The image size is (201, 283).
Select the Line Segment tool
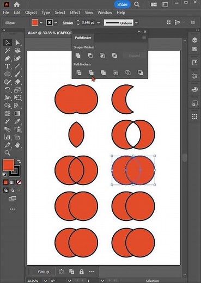(x=17, y=66)
